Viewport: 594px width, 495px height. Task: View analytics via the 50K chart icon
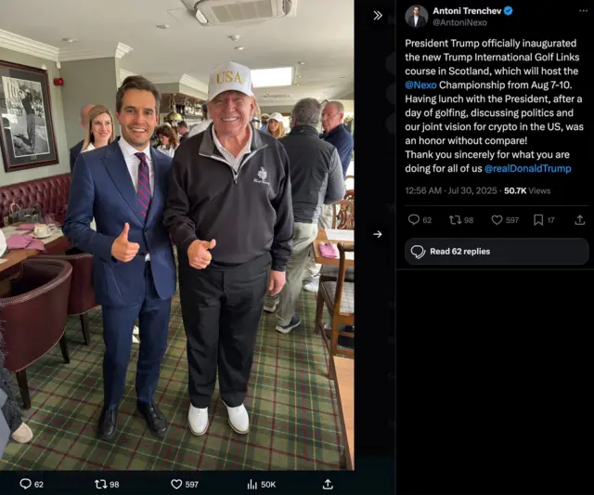click(252, 484)
